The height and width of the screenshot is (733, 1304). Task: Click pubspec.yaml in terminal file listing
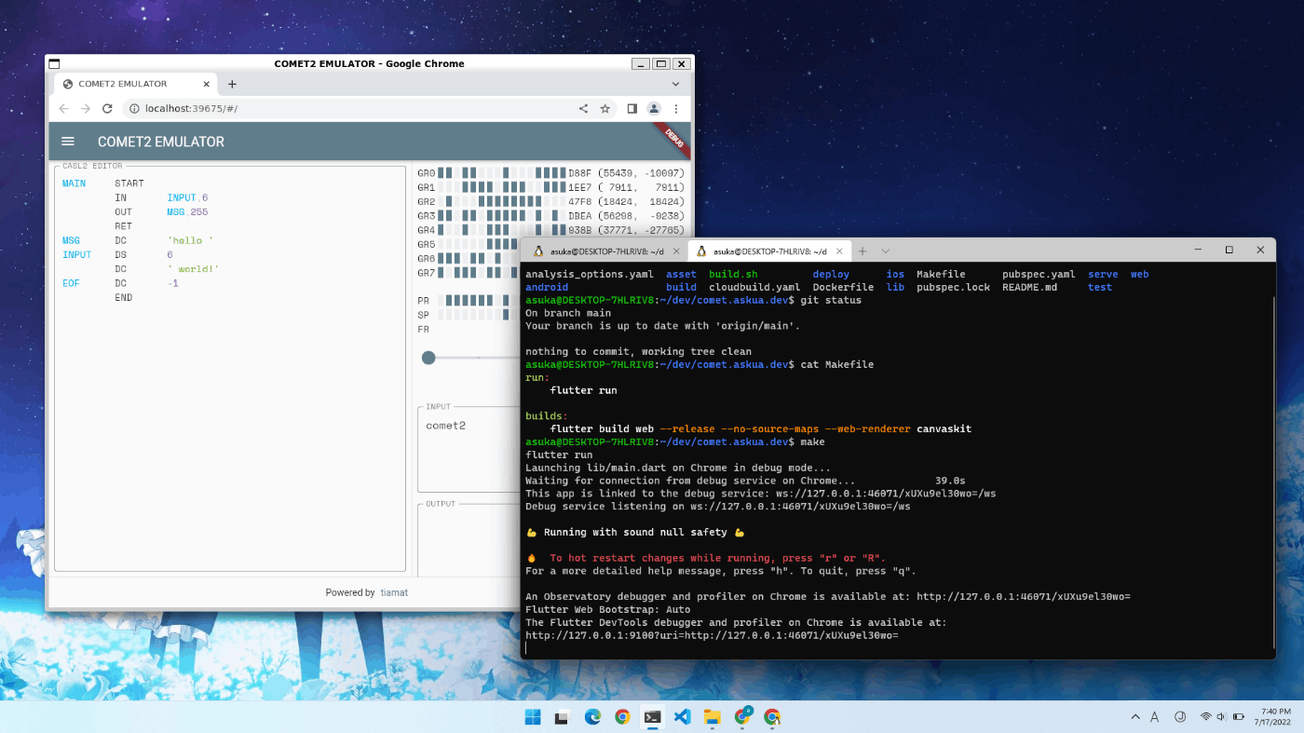[1039, 275]
